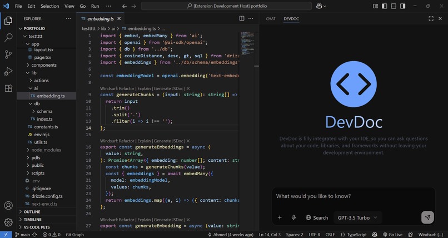Image resolution: width=448 pixels, height=238 pixels.
Task: Split the editor right
Action: pos(242,18)
